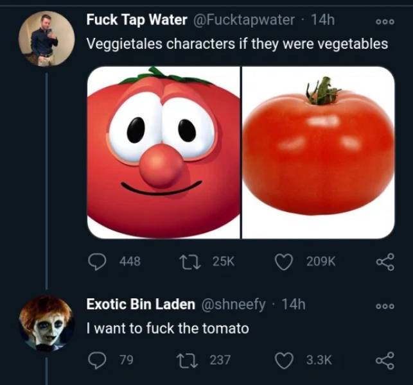Reply to the Veggietales tweet
The width and height of the screenshot is (413, 385).
click(x=96, y=261)
